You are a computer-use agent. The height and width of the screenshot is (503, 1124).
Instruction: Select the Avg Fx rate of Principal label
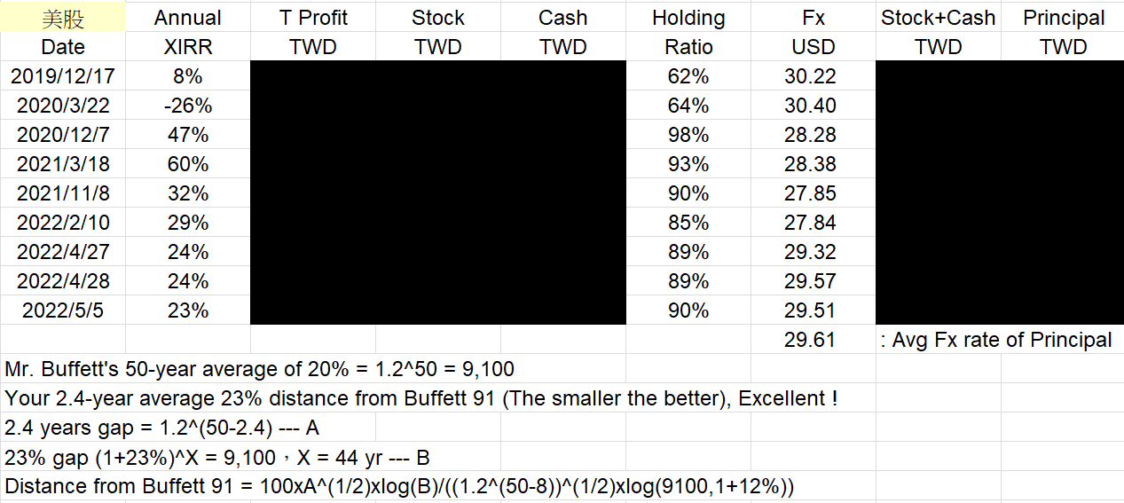click(996, 340)
